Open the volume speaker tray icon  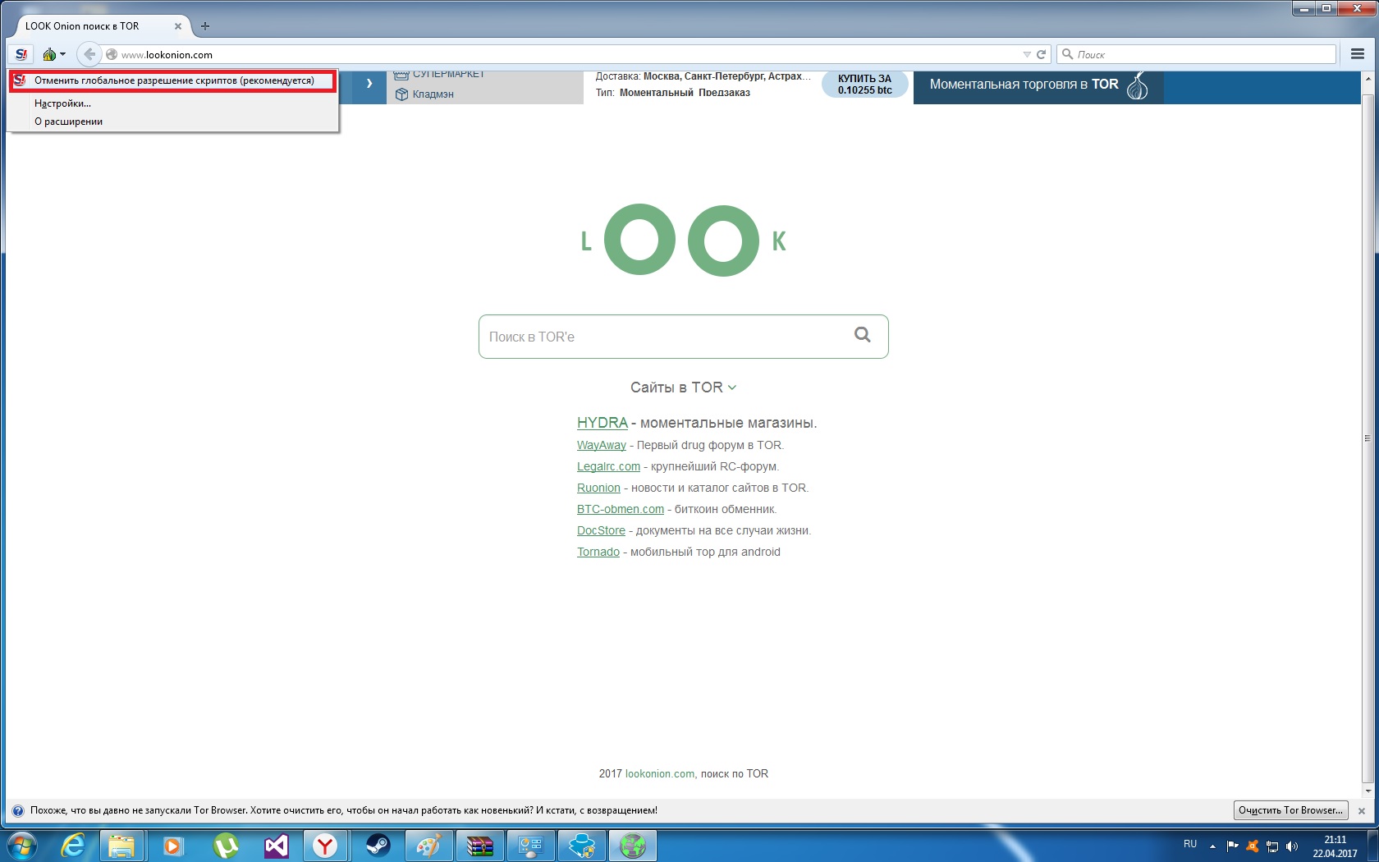point(1292,846)
